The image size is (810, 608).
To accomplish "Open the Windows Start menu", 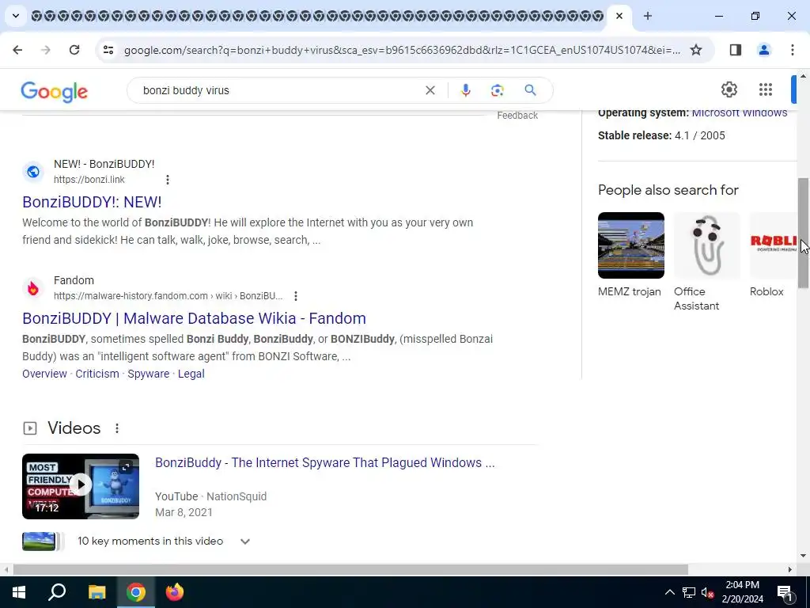I will [19, 592].
